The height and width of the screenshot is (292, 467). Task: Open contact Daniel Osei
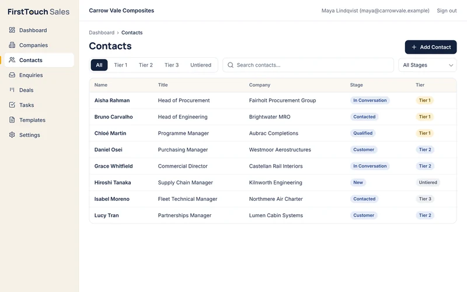click(x=108, y=150)
